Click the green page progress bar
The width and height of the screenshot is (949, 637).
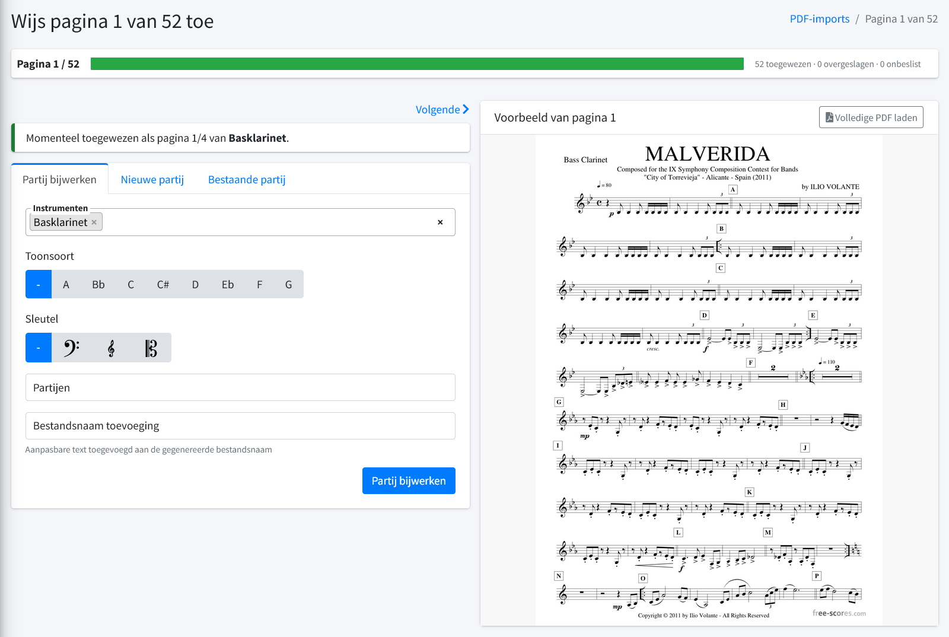[417, 64]
